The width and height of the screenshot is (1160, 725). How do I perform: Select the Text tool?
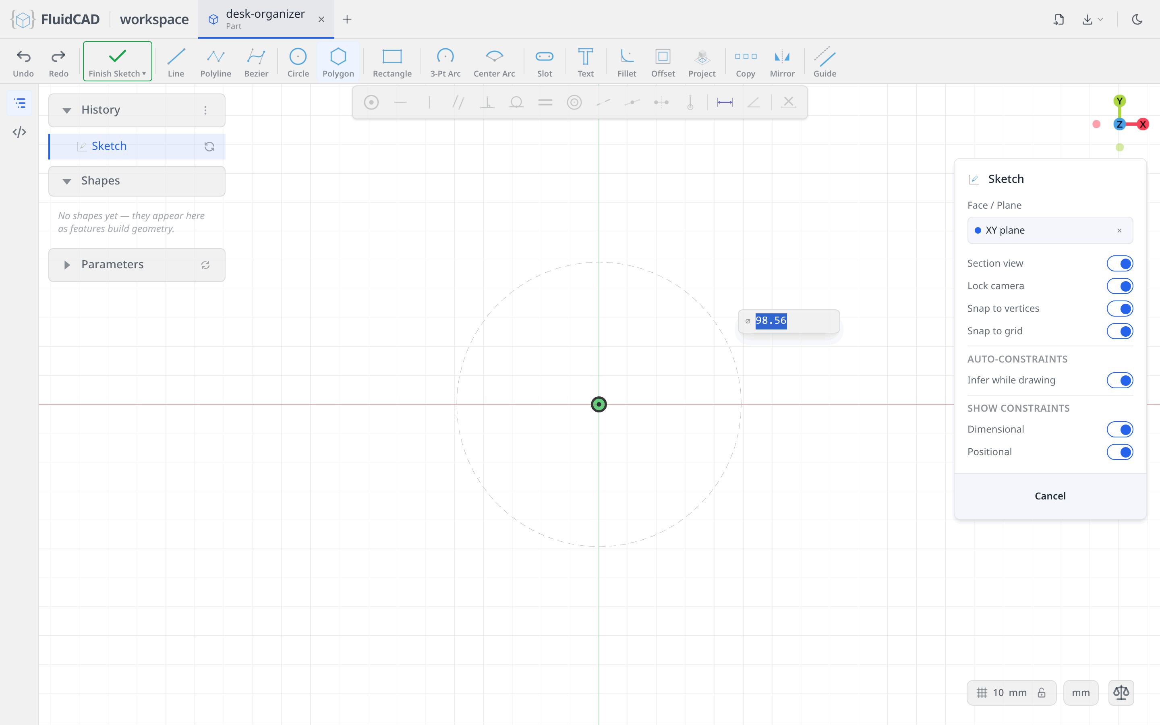585,62
